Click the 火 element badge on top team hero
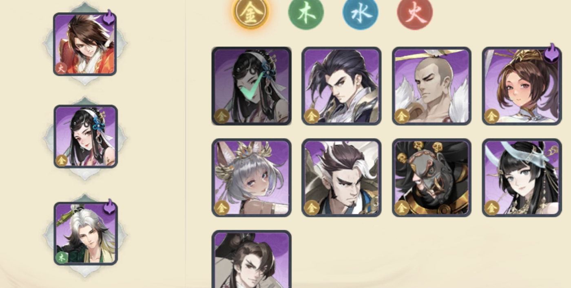 61,68
